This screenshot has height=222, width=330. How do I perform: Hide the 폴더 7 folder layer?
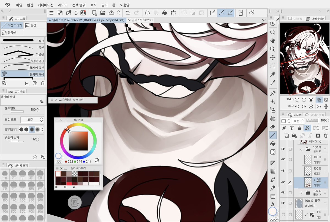(x=283, y=193)
